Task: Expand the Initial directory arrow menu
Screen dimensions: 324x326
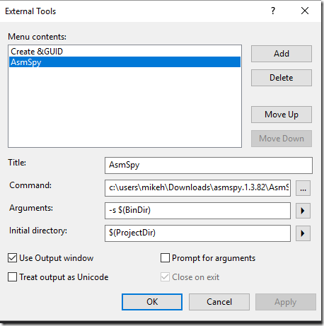Action: 303,233
